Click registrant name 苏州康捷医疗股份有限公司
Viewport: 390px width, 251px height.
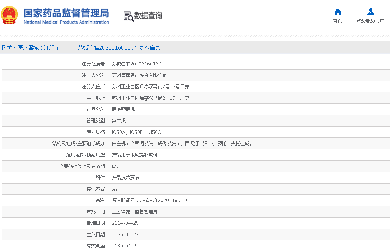[x=139, y=75]
